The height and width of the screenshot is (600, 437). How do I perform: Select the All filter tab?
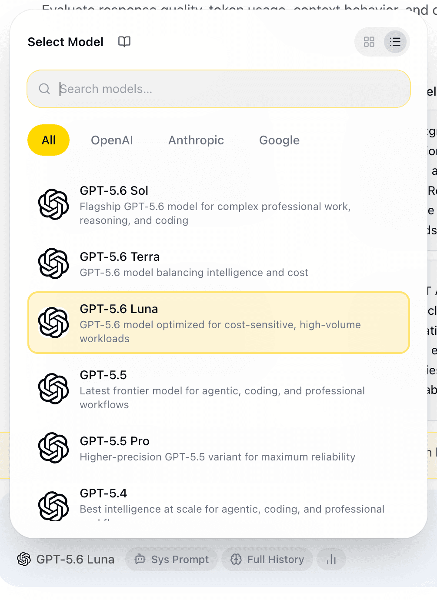pos(49,140)
